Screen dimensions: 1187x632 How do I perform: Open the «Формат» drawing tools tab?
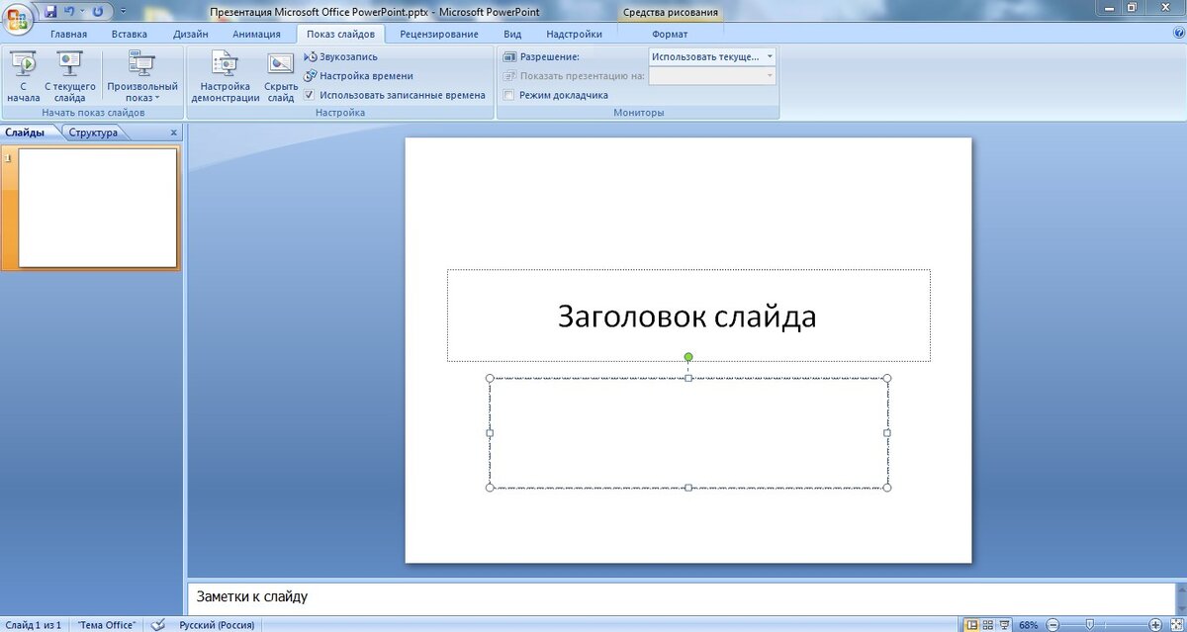click(x=670, y=34)
